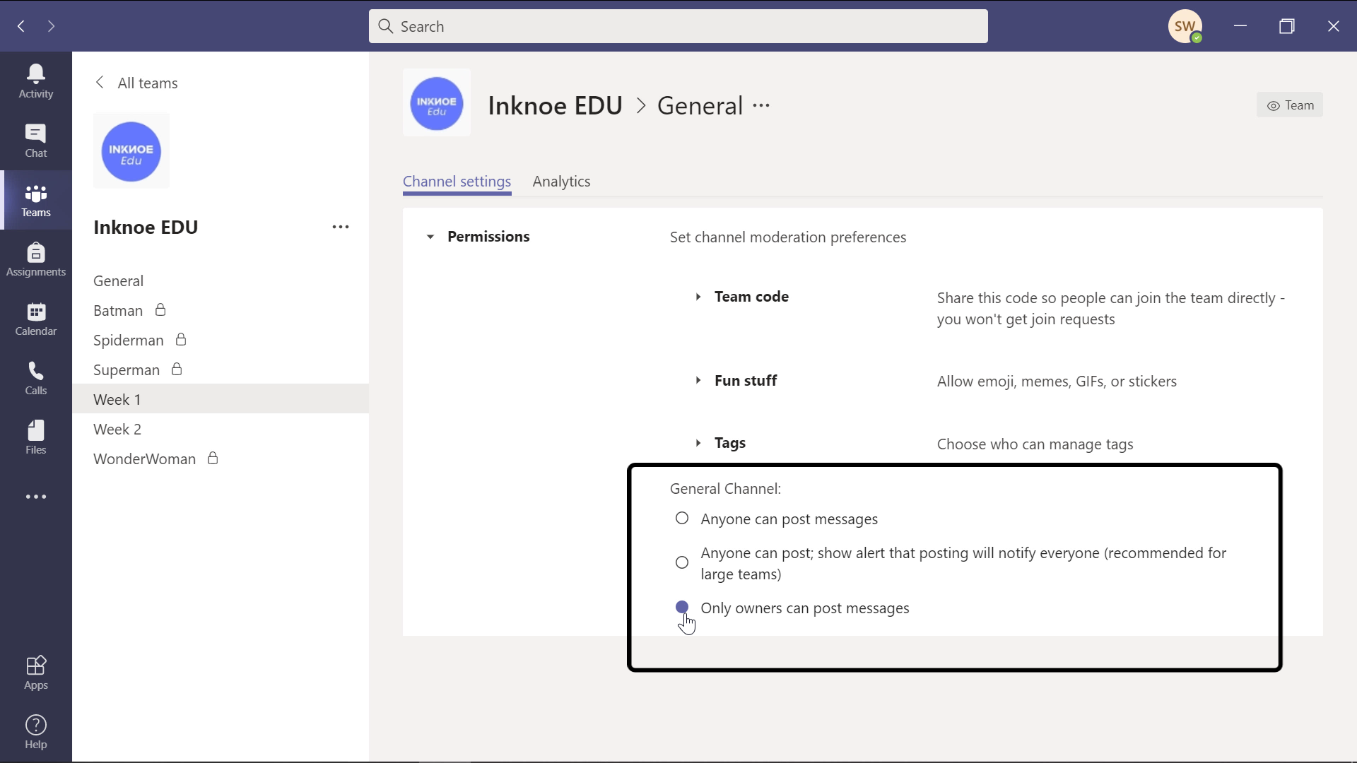
Task: Browse Files section
Action: pyautogui.click(x=35, y=438)
